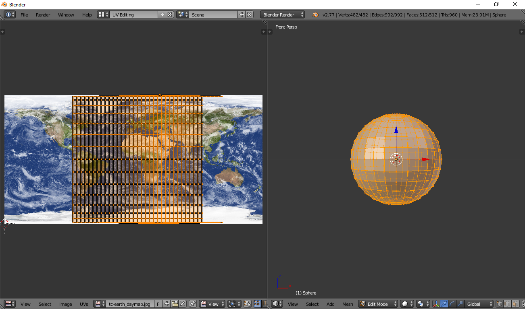This screenshot has height=309, width=525.
Task: Open the UVs menu in the image editor
Action: 84,304
